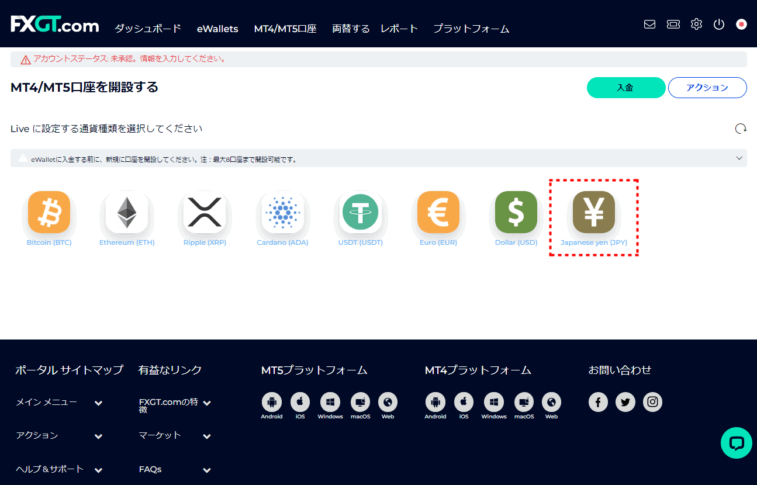Click the アクション outlined button
Viewport: 757px width, 485px height.
(707, 88)
